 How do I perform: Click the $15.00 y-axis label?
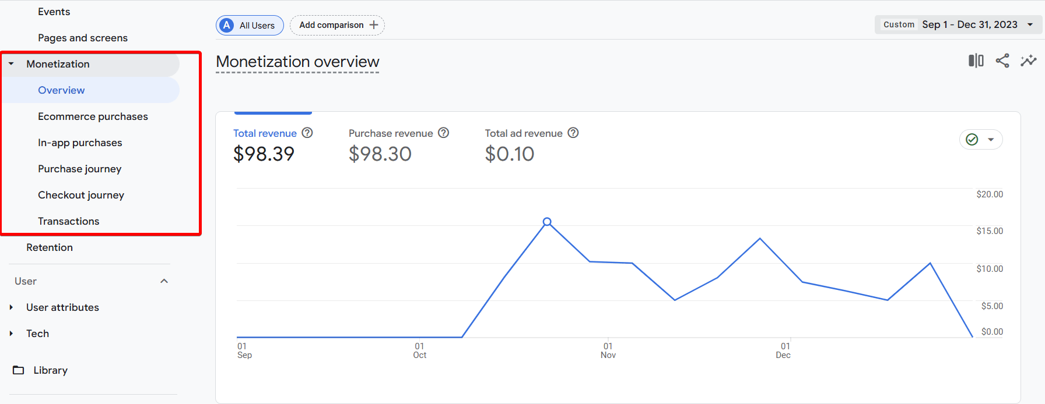(x=990, y=231)
